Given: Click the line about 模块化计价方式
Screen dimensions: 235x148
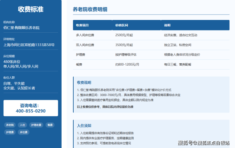Looking at the screenshot, I should click(124, 90).
